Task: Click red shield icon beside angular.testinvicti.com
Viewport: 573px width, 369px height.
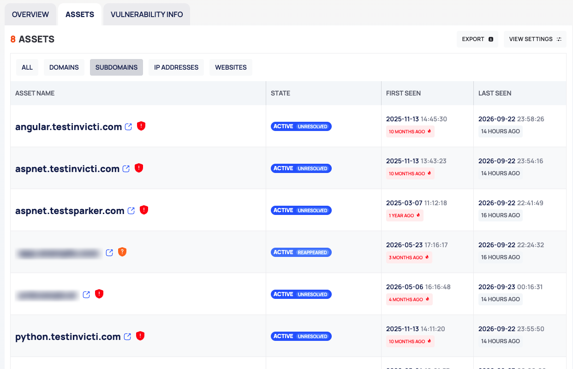Action: pos(141,126)
